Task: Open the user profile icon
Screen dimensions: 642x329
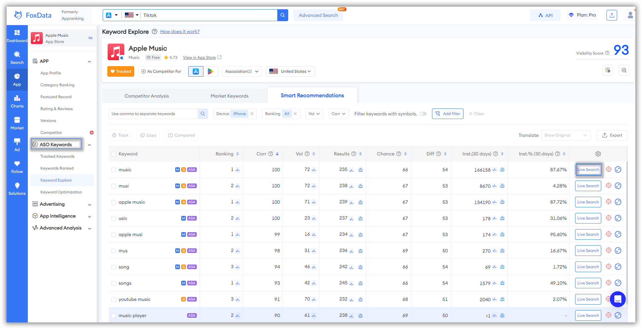Action: [630, 15]
